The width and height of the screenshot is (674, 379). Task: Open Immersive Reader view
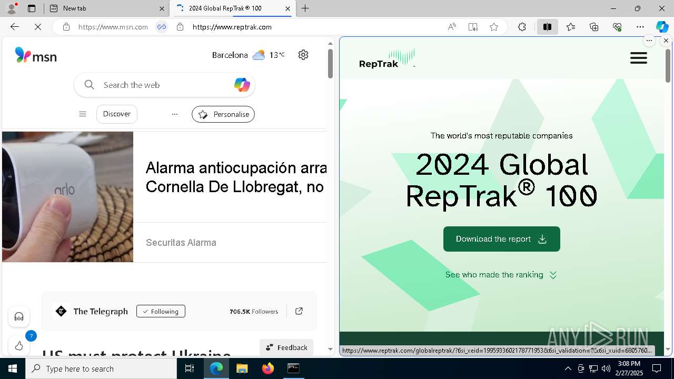pos(473,27)
